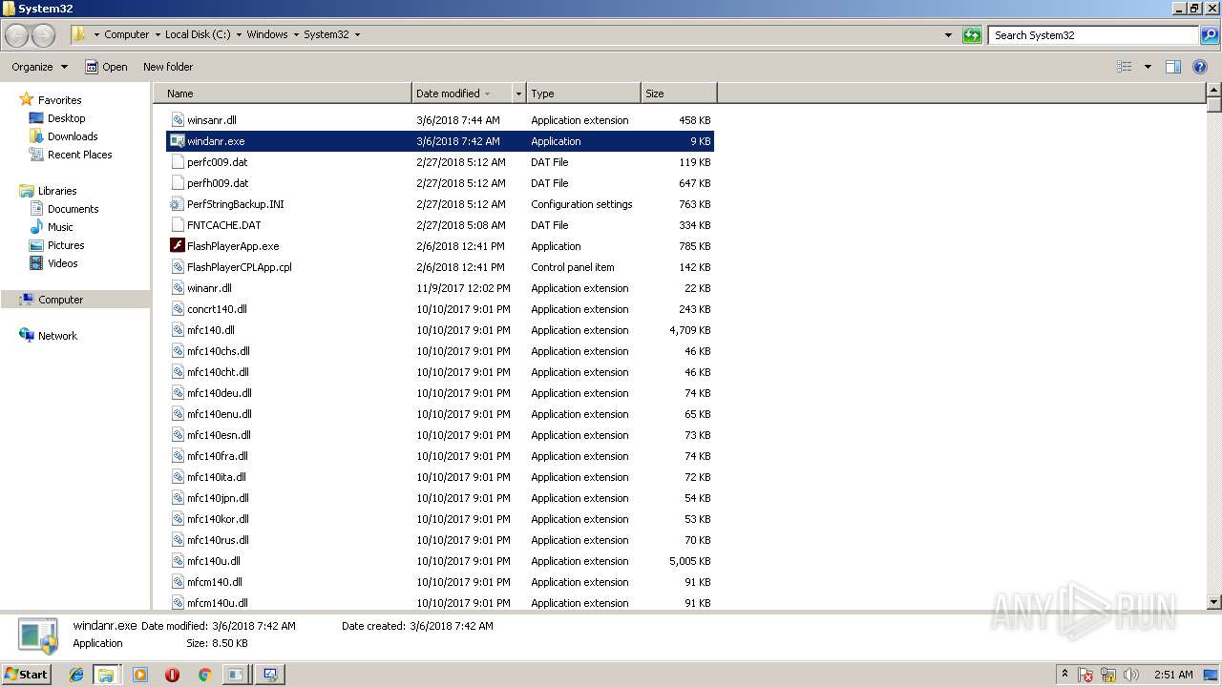Open Internet Explorer from the taskbar

[x=76, y=675]
